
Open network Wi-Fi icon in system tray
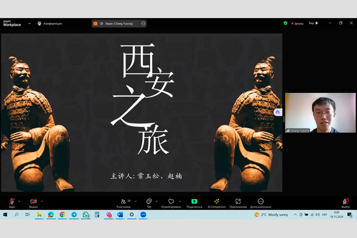(312, 215)
